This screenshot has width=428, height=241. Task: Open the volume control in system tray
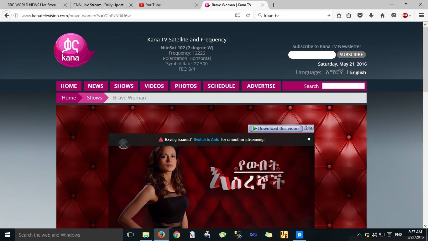point(374,235)
